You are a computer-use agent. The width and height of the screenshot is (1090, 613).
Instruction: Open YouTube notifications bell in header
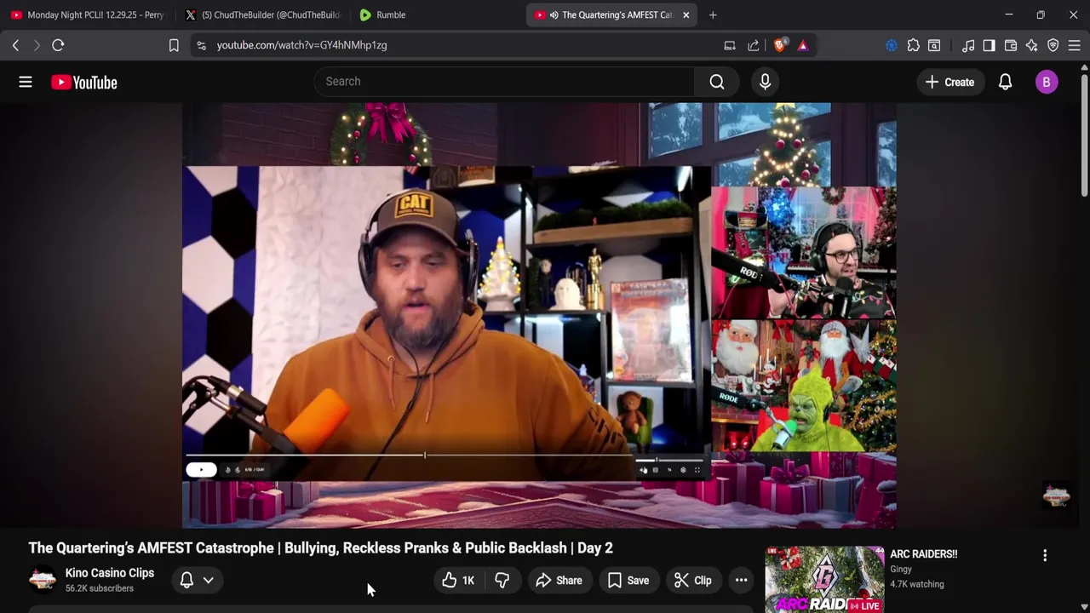1006,82
